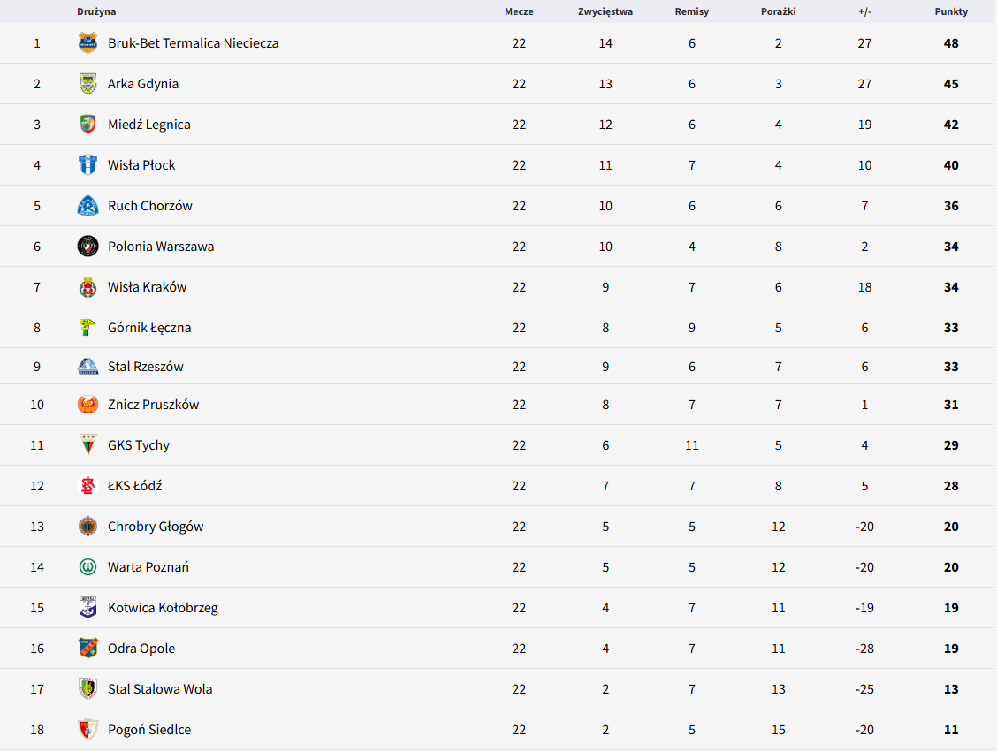Open the Bruk-Bet Termalica Nieciecza team name

point(194,43)
